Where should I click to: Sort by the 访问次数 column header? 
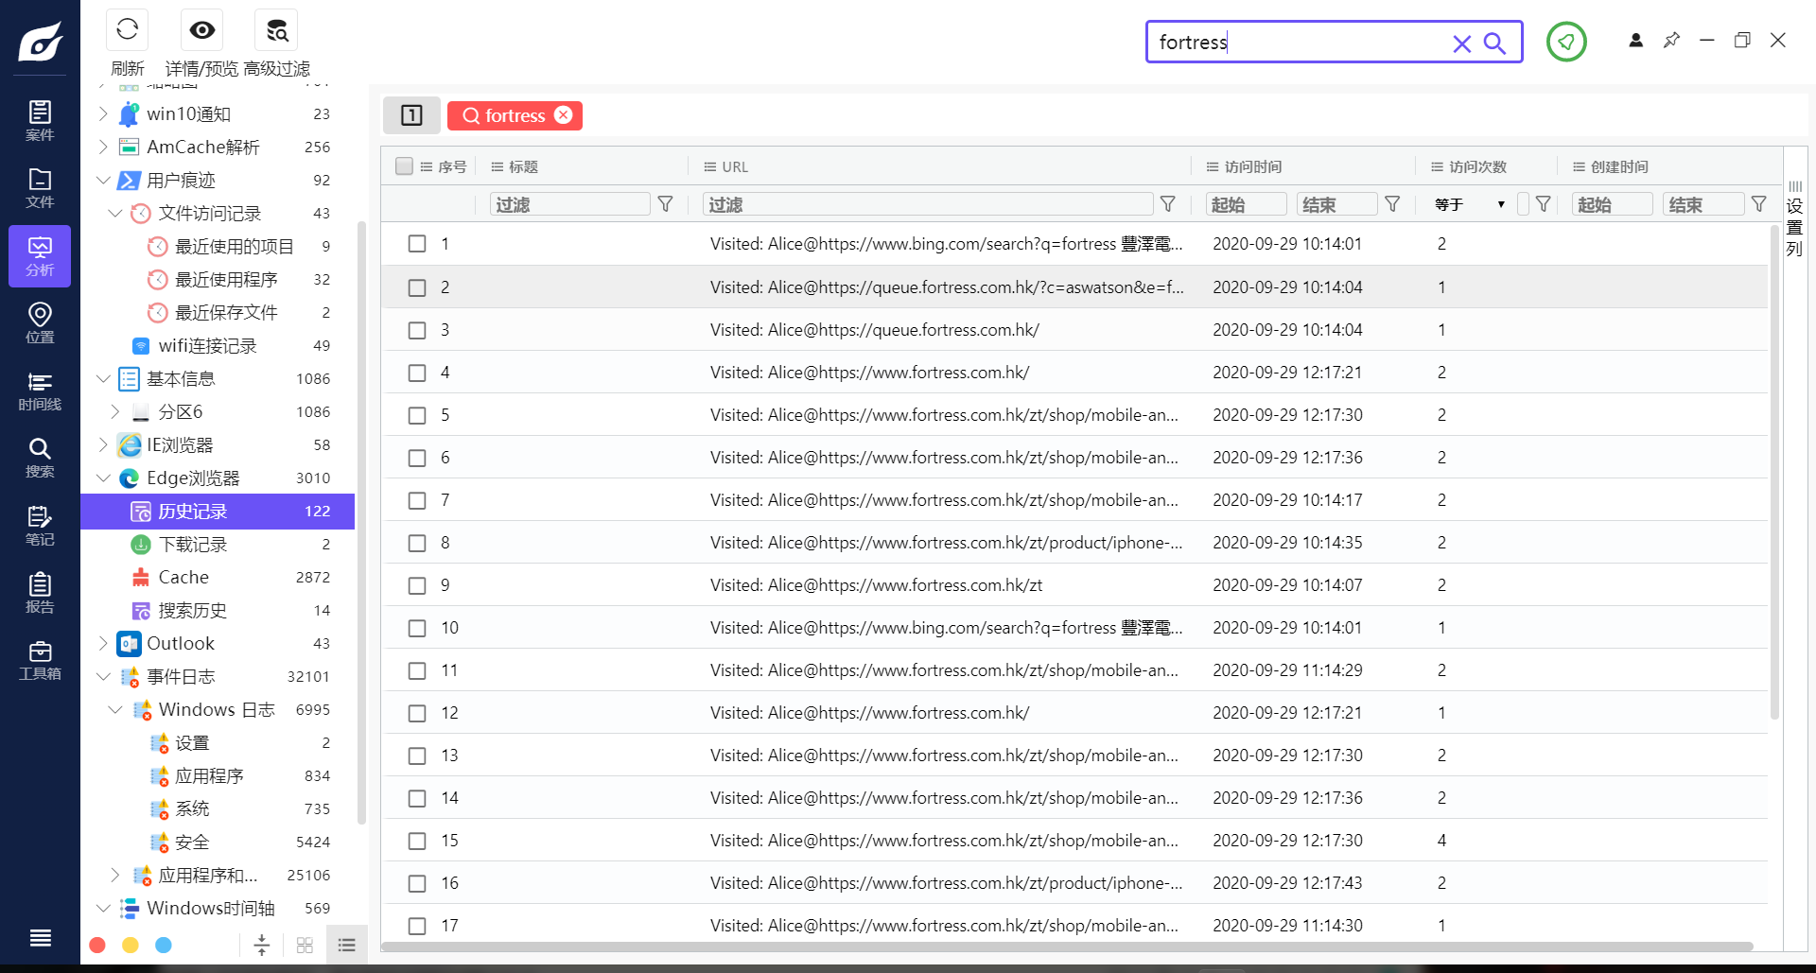point(1477,166)
